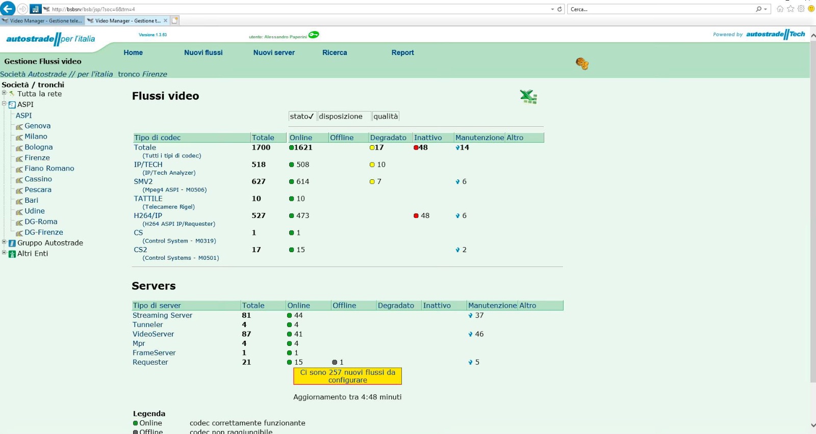Open the Ricerca menu
The width and height of the screenshot is (816, 434).
pyautogui.click(x=335, y=52)
